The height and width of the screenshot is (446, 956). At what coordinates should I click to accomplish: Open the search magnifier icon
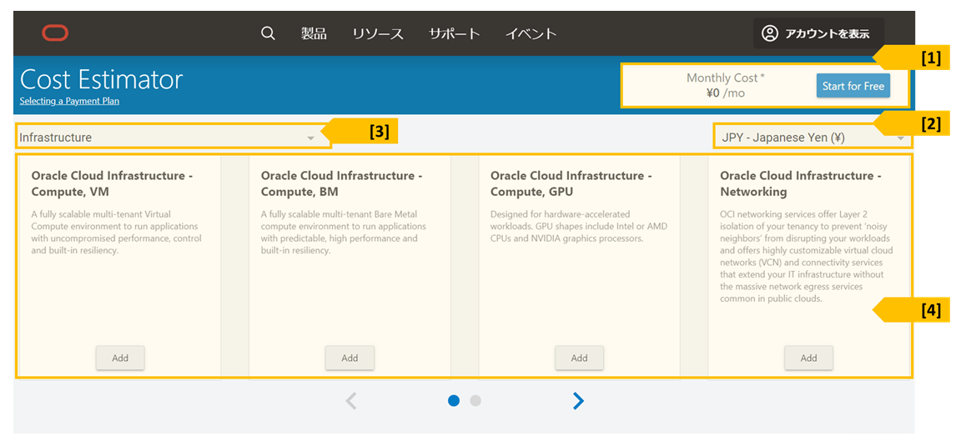[268, 33]
